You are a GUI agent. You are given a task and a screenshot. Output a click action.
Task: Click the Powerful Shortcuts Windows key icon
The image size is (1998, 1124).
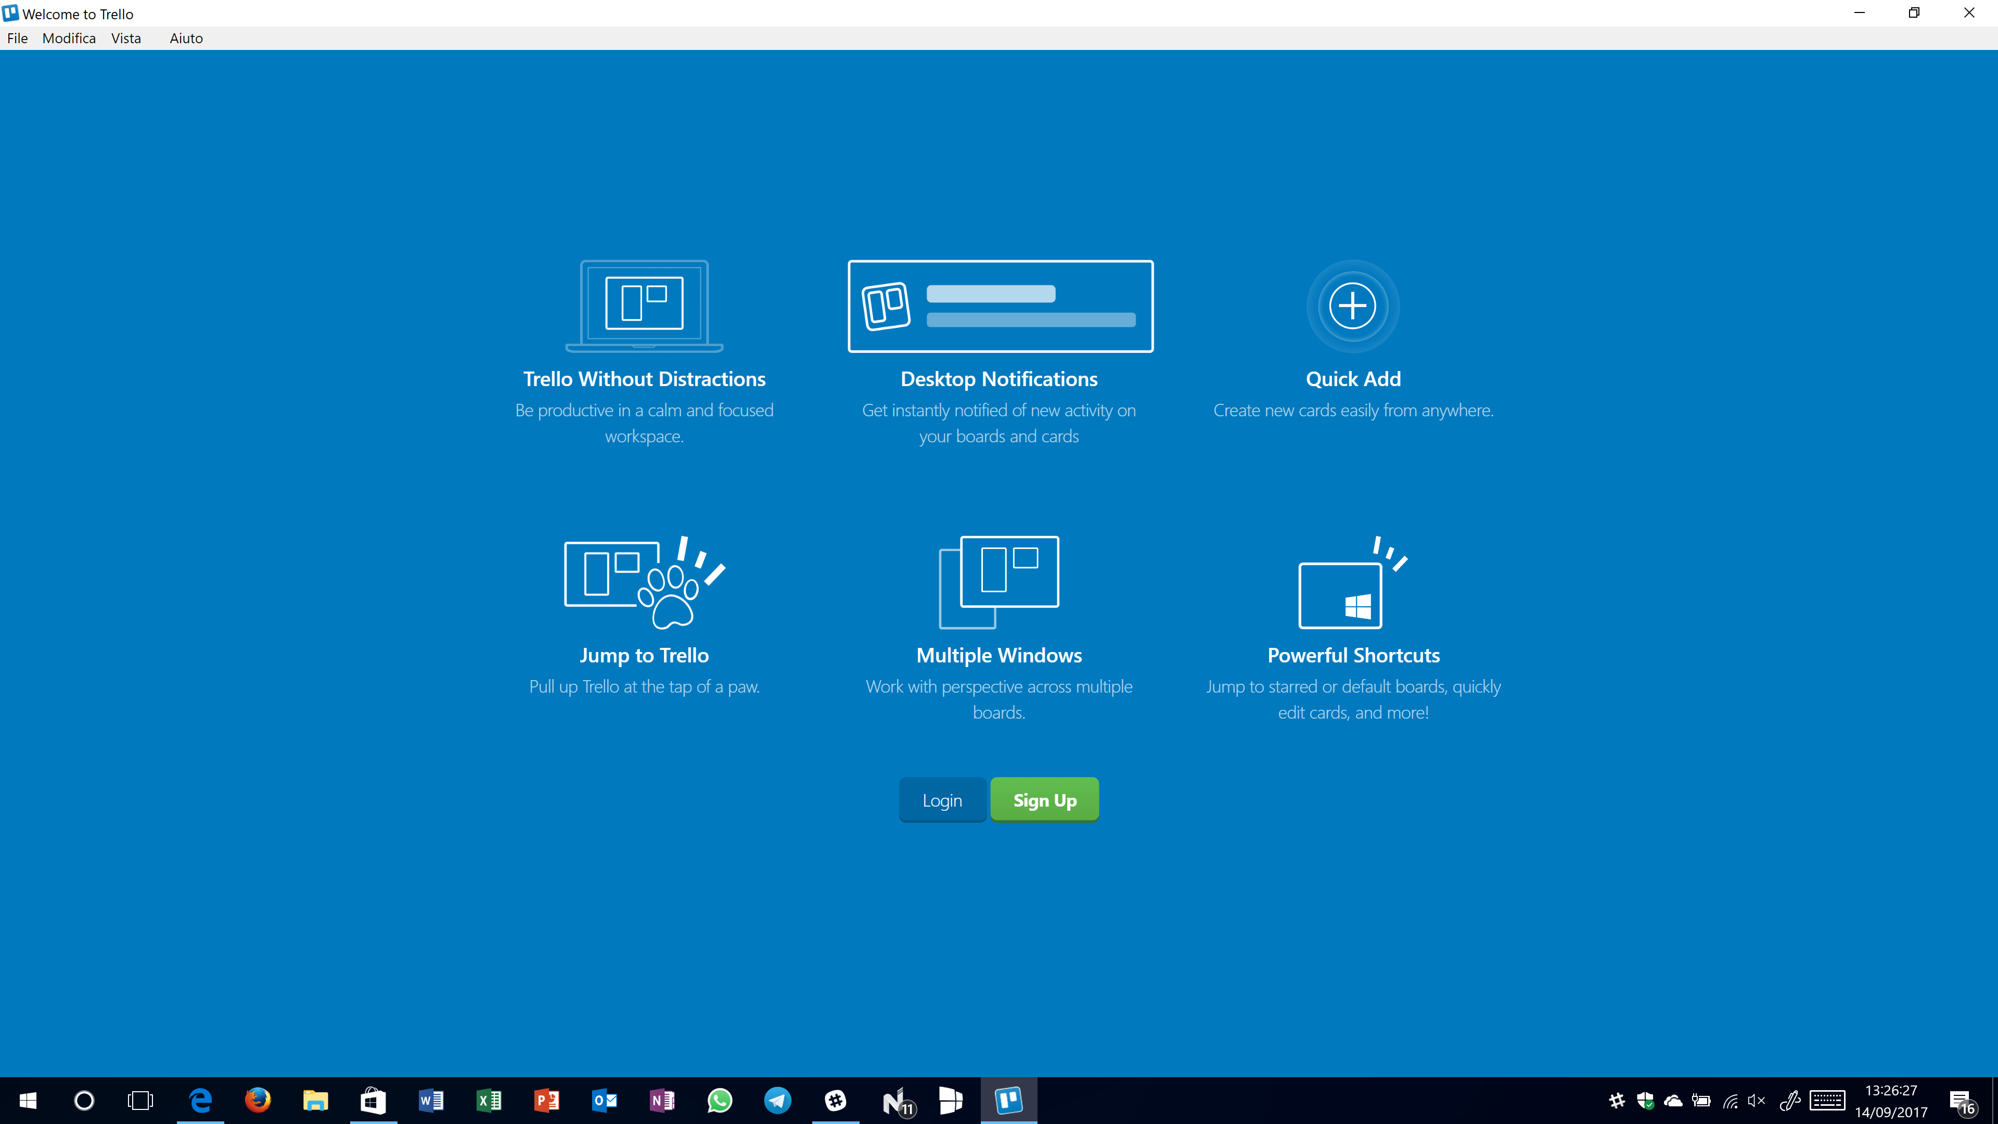[1353, 582]
